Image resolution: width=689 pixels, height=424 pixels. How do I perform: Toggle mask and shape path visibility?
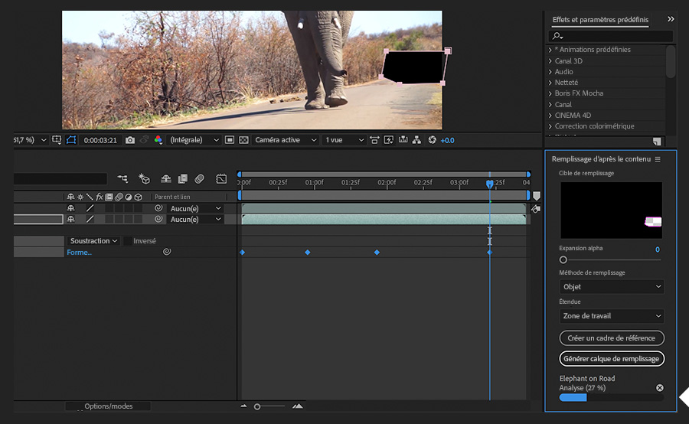tap(71, 140)
